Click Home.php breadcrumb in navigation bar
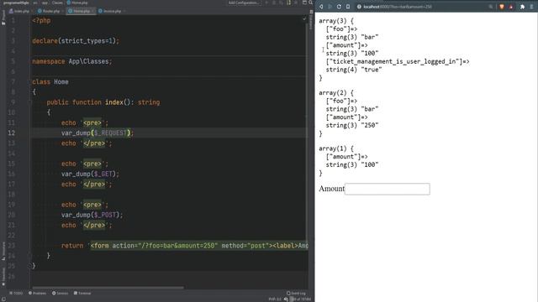538x302 pixels. point(77,3)
